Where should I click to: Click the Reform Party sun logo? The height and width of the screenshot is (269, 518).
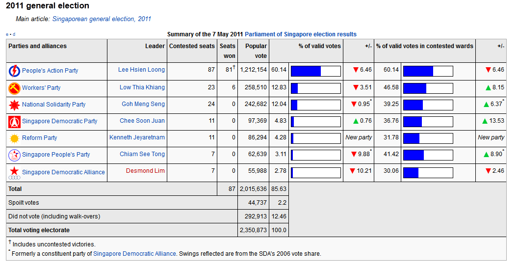pos(14,138)
